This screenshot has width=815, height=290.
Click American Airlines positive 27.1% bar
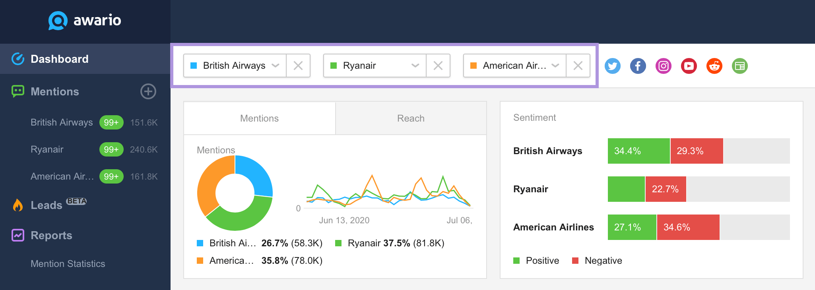[632, 227]
